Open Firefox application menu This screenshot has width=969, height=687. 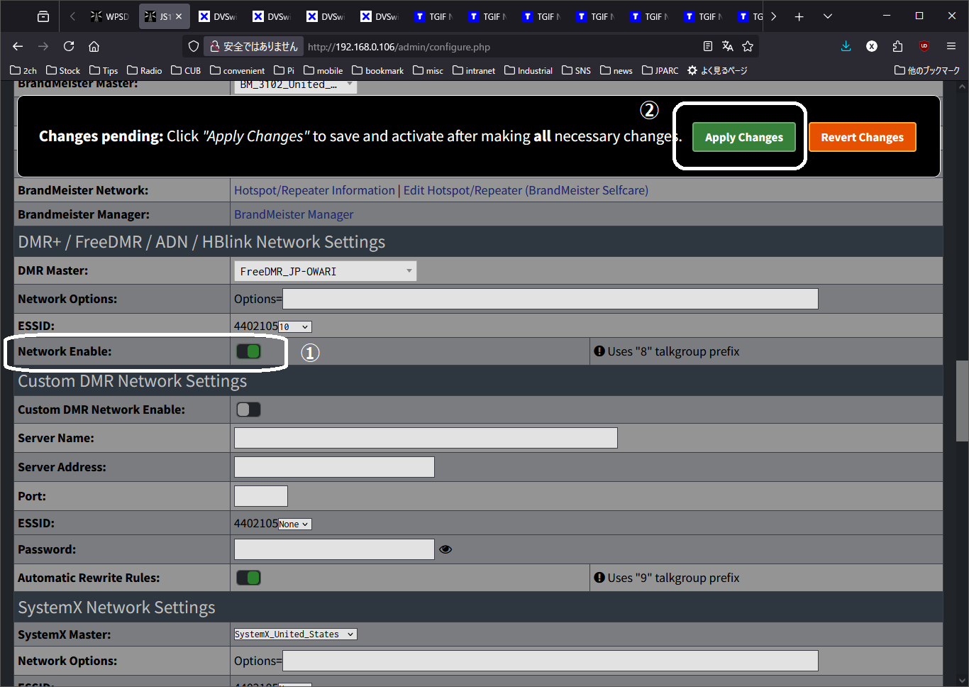[951, 46]
